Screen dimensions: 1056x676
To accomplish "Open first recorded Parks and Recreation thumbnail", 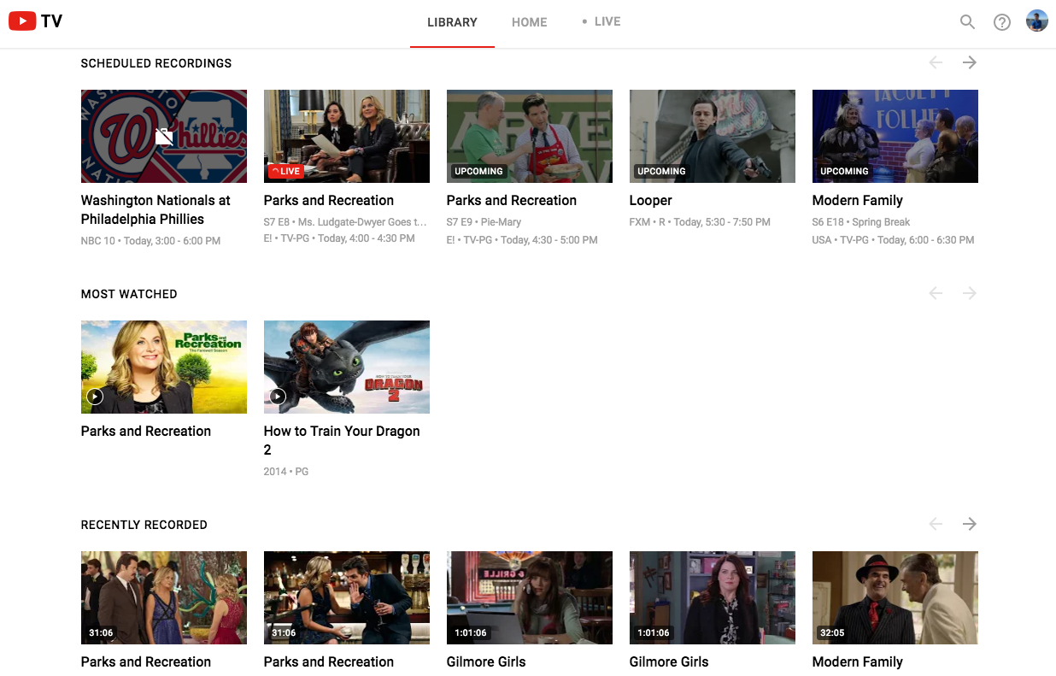I will pyautogui.click(x=164, y=597).
